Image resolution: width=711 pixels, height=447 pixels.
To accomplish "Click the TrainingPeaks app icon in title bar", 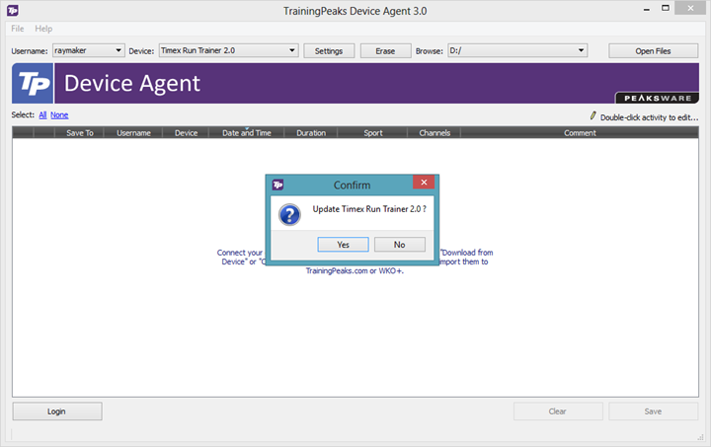I will coord(13,10).
